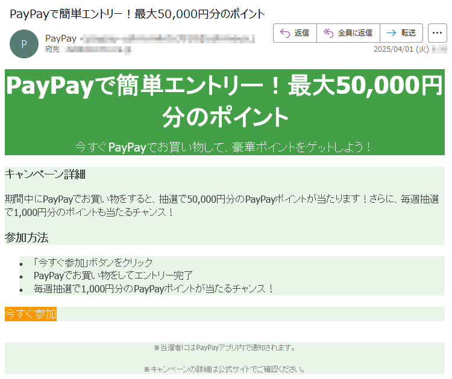Viewport: 452px width, 379px height.
Task: Click the 宛先 recipient label
Action: (x=52, y=49)
